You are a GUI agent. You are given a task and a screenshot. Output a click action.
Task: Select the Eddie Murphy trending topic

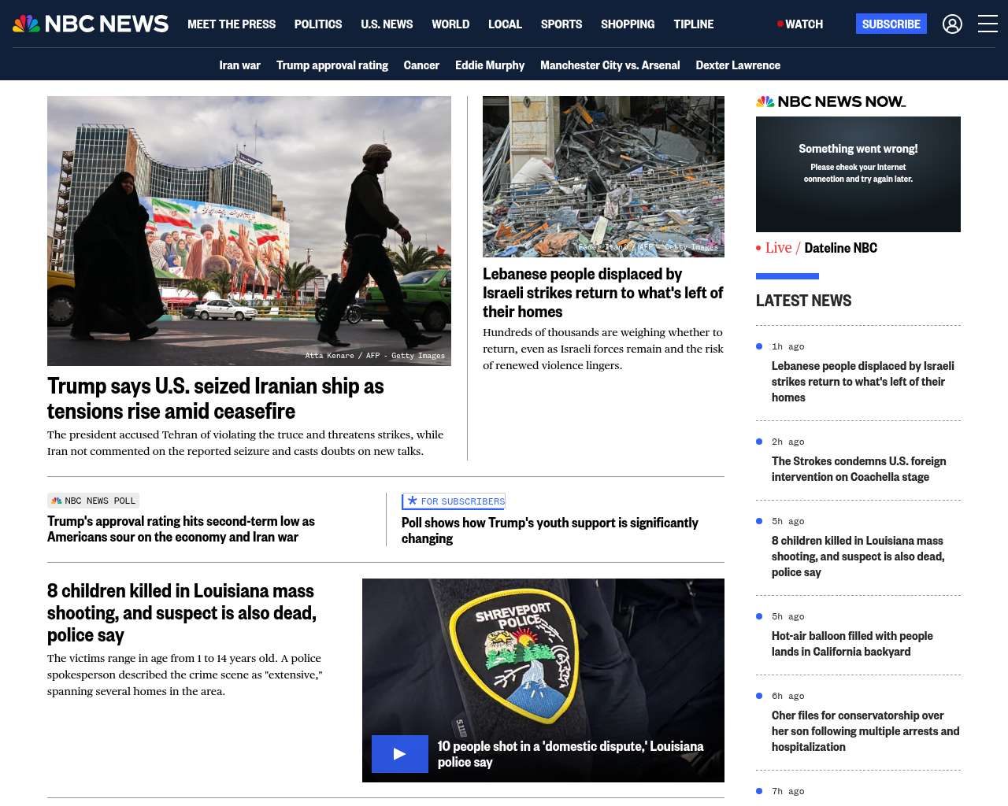(x=490, y=65)
